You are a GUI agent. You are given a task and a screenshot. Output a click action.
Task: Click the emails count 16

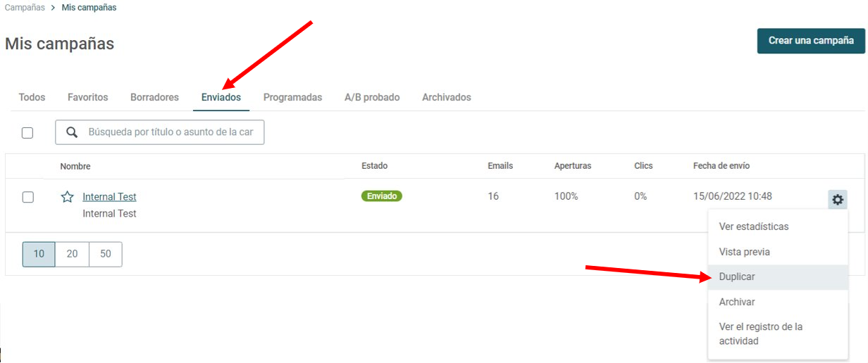coord(493,196)
